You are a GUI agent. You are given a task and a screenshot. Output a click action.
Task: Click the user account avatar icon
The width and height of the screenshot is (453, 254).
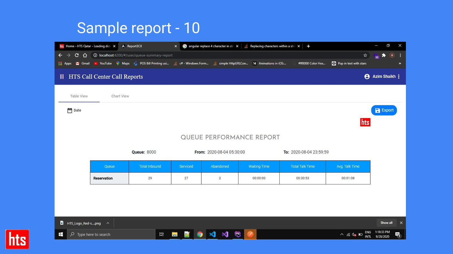[x=367, y=77]
